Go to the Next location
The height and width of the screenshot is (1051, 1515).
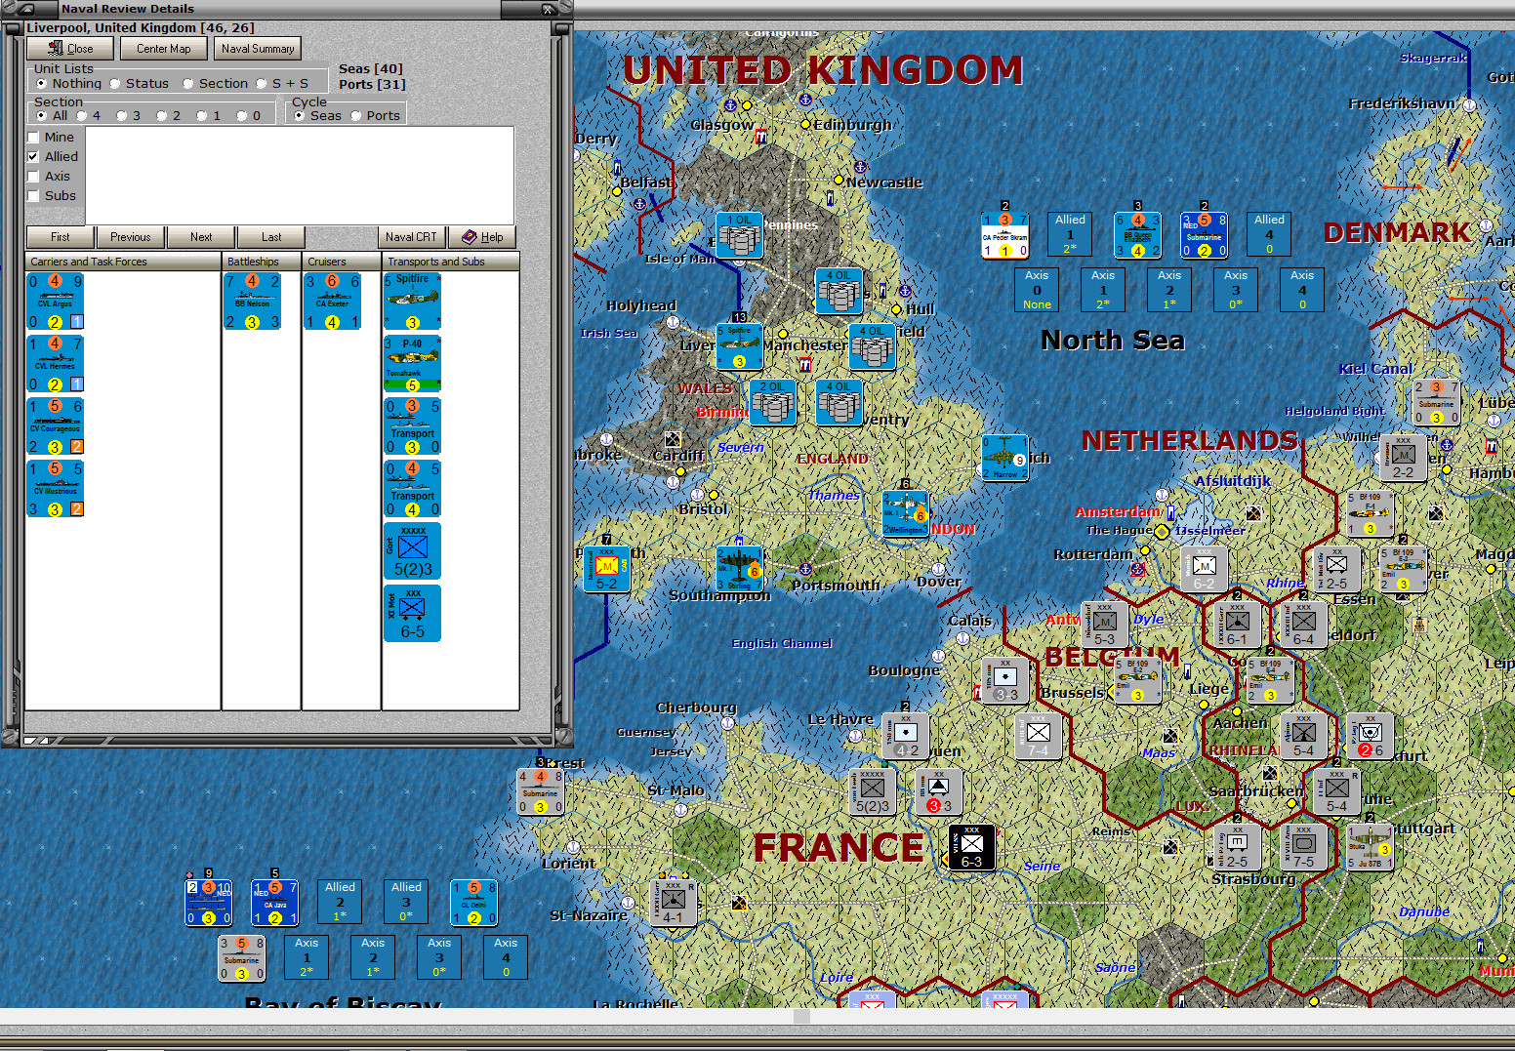201,237
